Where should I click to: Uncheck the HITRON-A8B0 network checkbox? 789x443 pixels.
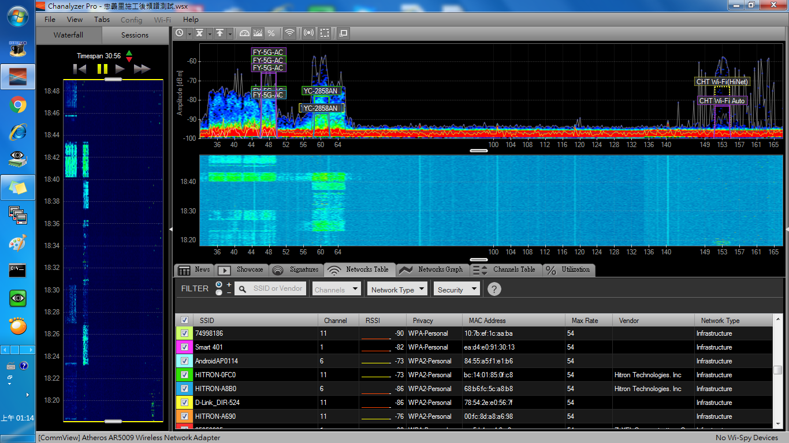coord(184,389)
